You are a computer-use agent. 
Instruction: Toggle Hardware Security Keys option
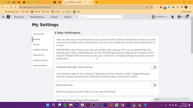152,100
